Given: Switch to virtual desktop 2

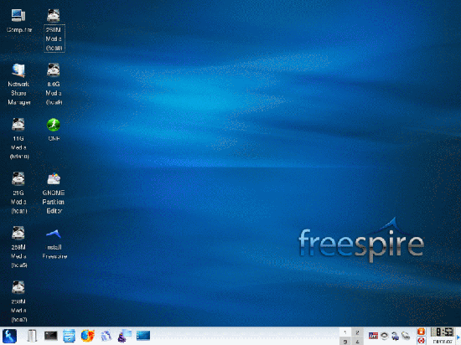Looking at the screenshot, I should [357, 332].
